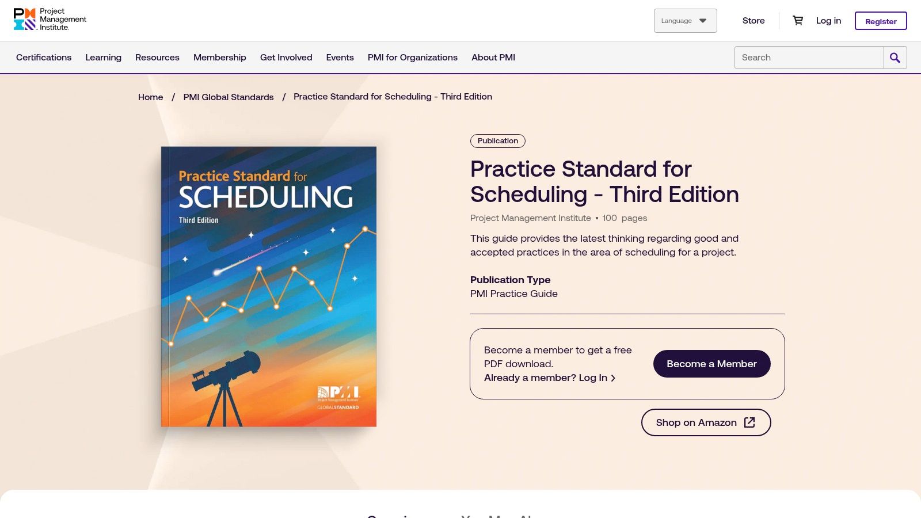Image resolution: width=921 pixels, height=518 pixels.
Task: Click the Register button
Action: 881,21
